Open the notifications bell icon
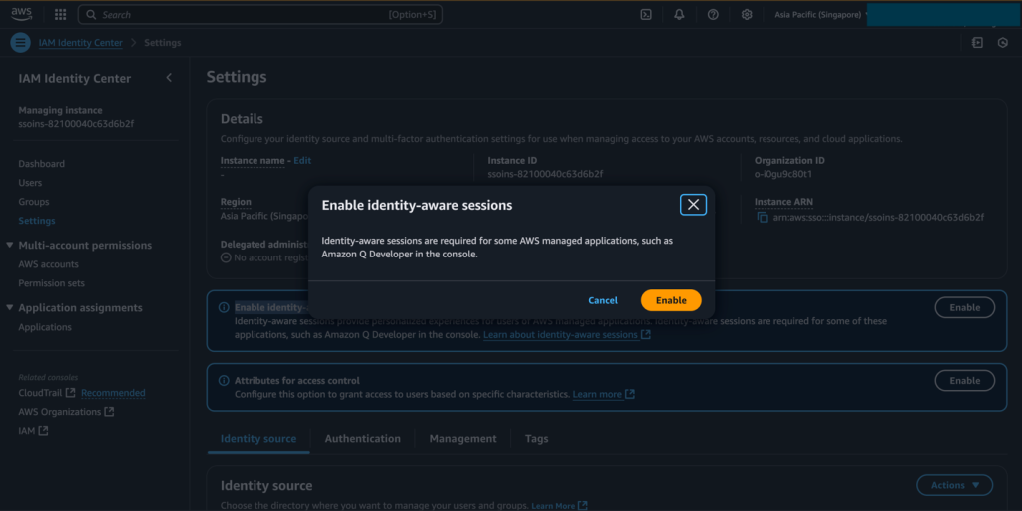Viewport: 1022px width, 511px height. pyautogui.click(x=679, y=14)
